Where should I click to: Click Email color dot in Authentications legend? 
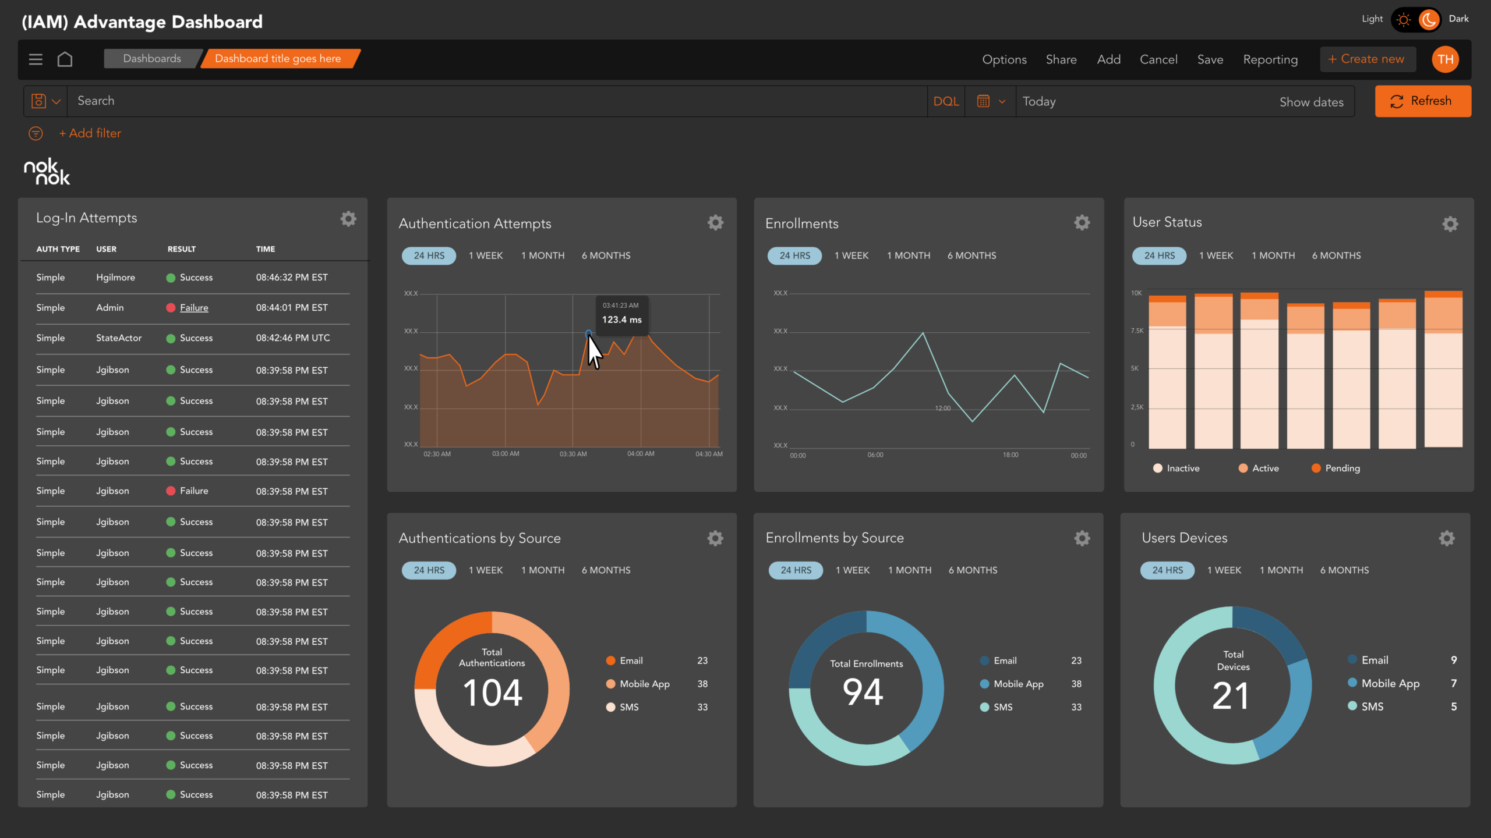(610, 661)
